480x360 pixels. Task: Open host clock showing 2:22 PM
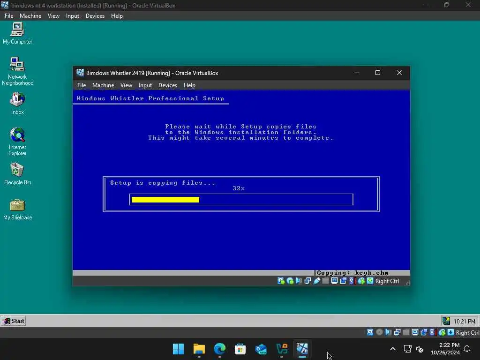pos(445,349)
